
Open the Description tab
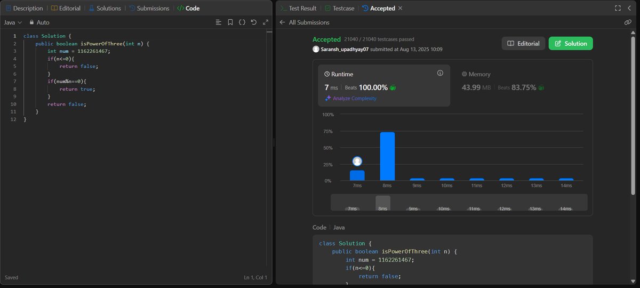pos(23,9)
